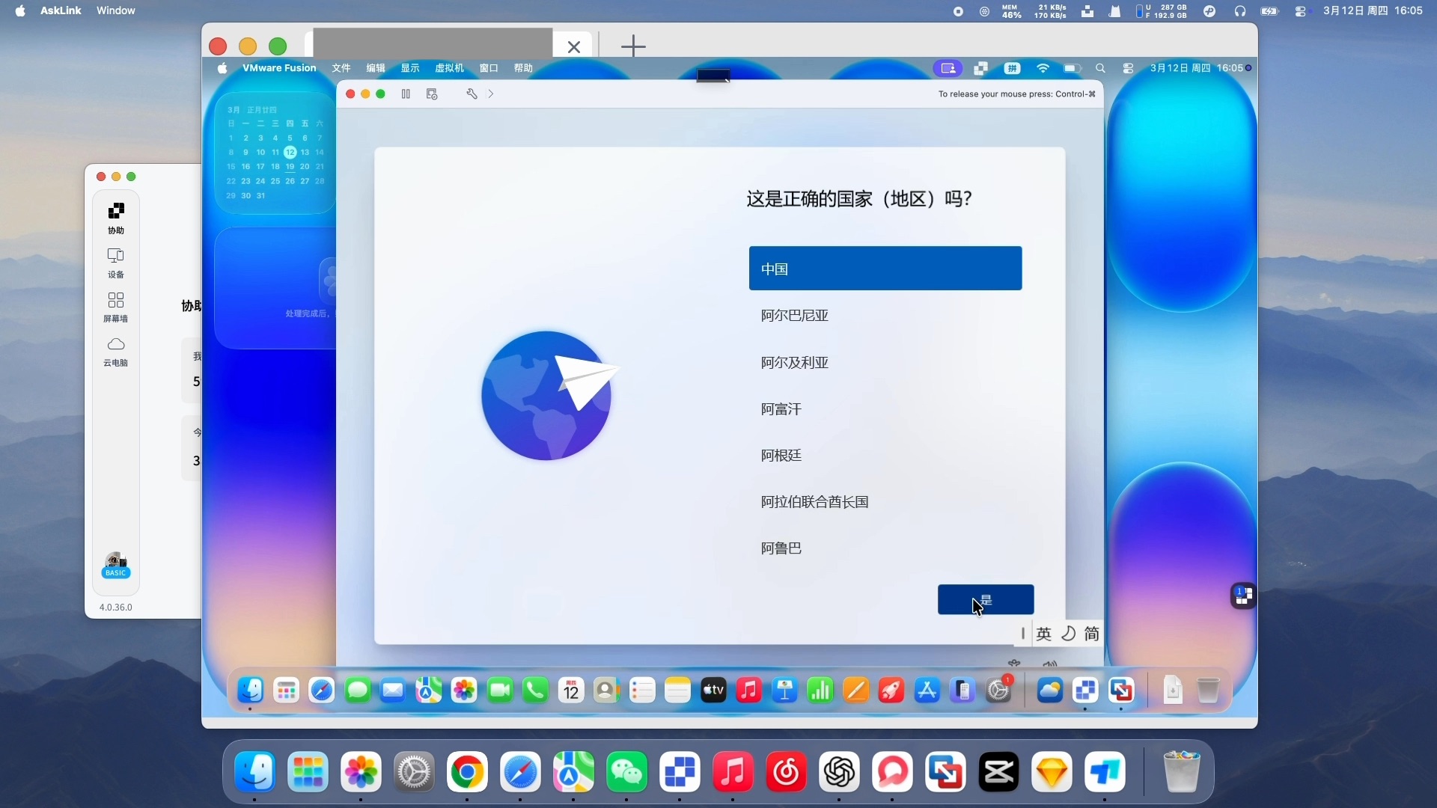Select 阿根廷 in the country list
The image size is (1437, 808).
point(885,456)
